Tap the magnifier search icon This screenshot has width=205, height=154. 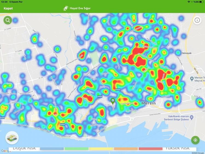pos(8,20)
